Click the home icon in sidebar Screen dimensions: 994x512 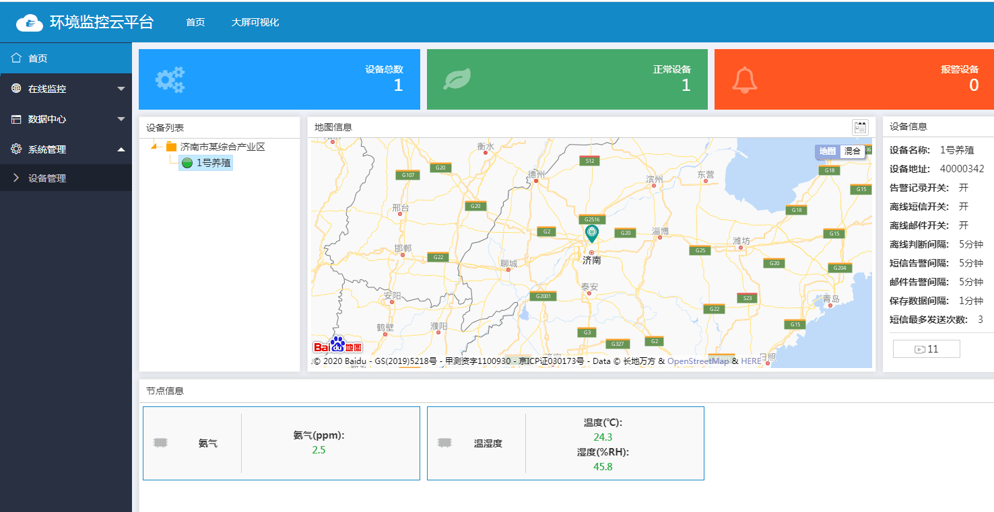coord(16,58)
